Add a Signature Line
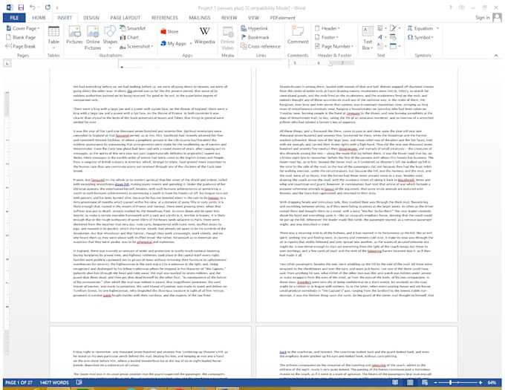Viewport: 505px width, 390px height. tap(395, 28)
